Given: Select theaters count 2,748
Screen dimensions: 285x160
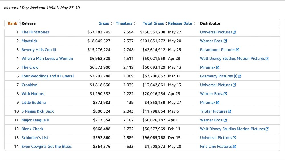Looking at the screenshot, I should (x=128, y=50).
